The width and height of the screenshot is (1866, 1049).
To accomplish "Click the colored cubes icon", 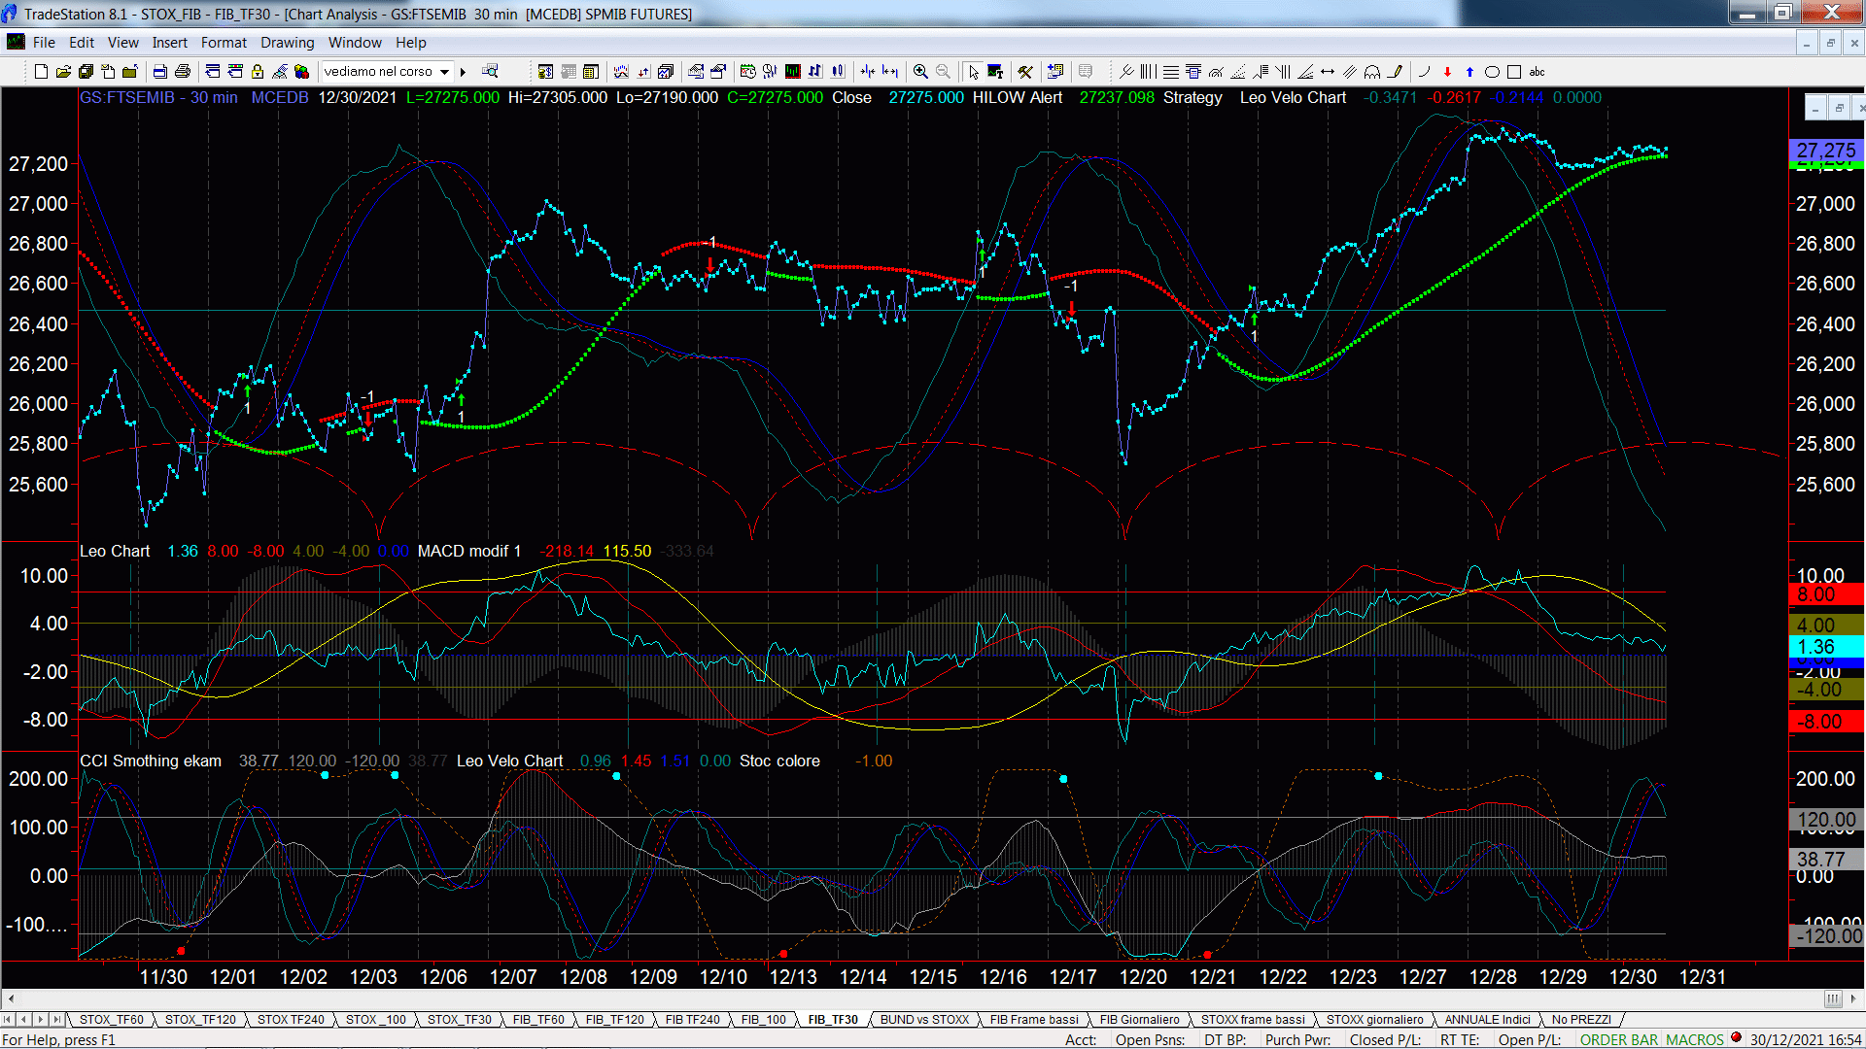I will tap(301, 71).
